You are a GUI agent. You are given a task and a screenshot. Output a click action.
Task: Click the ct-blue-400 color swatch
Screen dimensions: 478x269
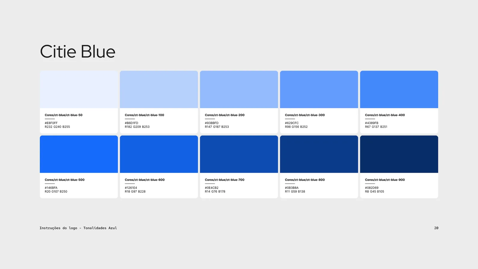(399, 89)
